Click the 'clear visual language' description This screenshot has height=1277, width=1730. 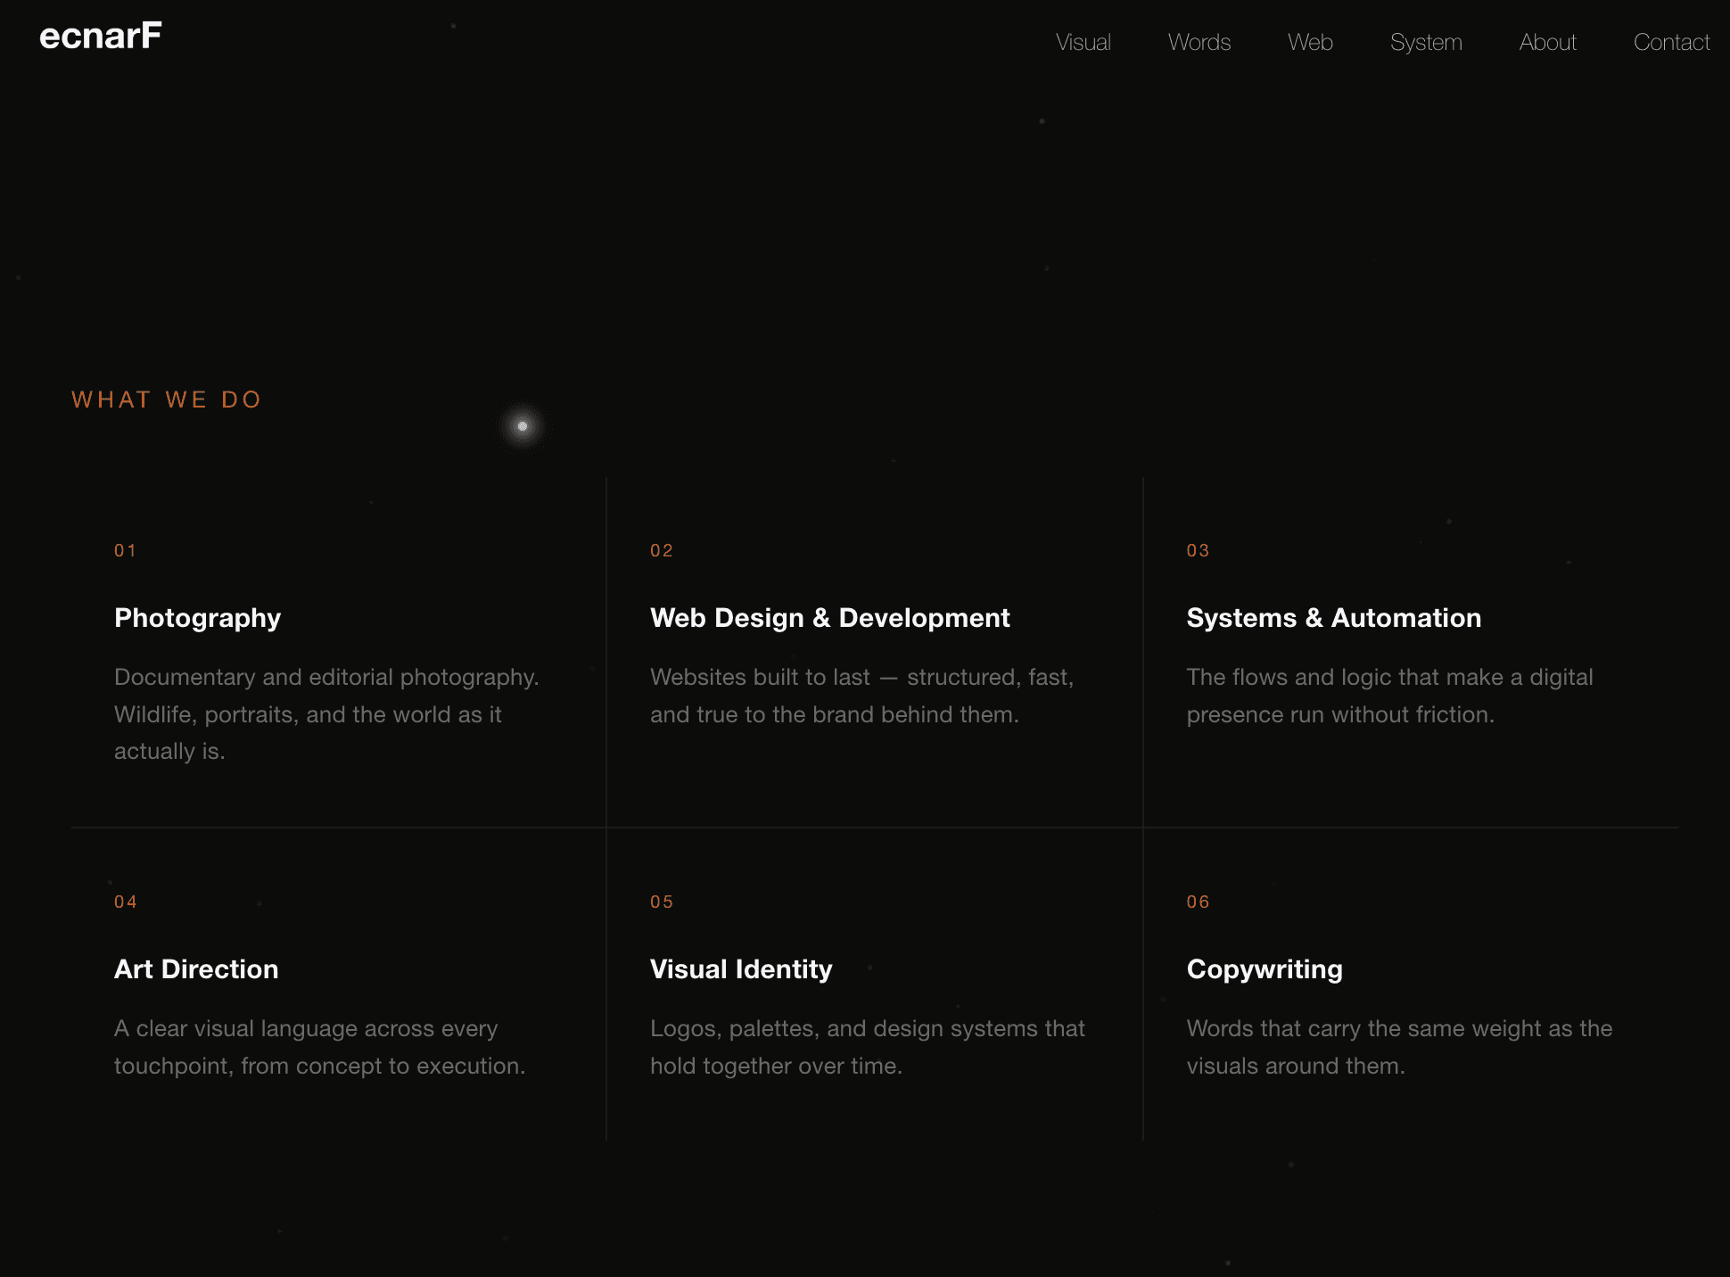click(x=319, y=1047)
